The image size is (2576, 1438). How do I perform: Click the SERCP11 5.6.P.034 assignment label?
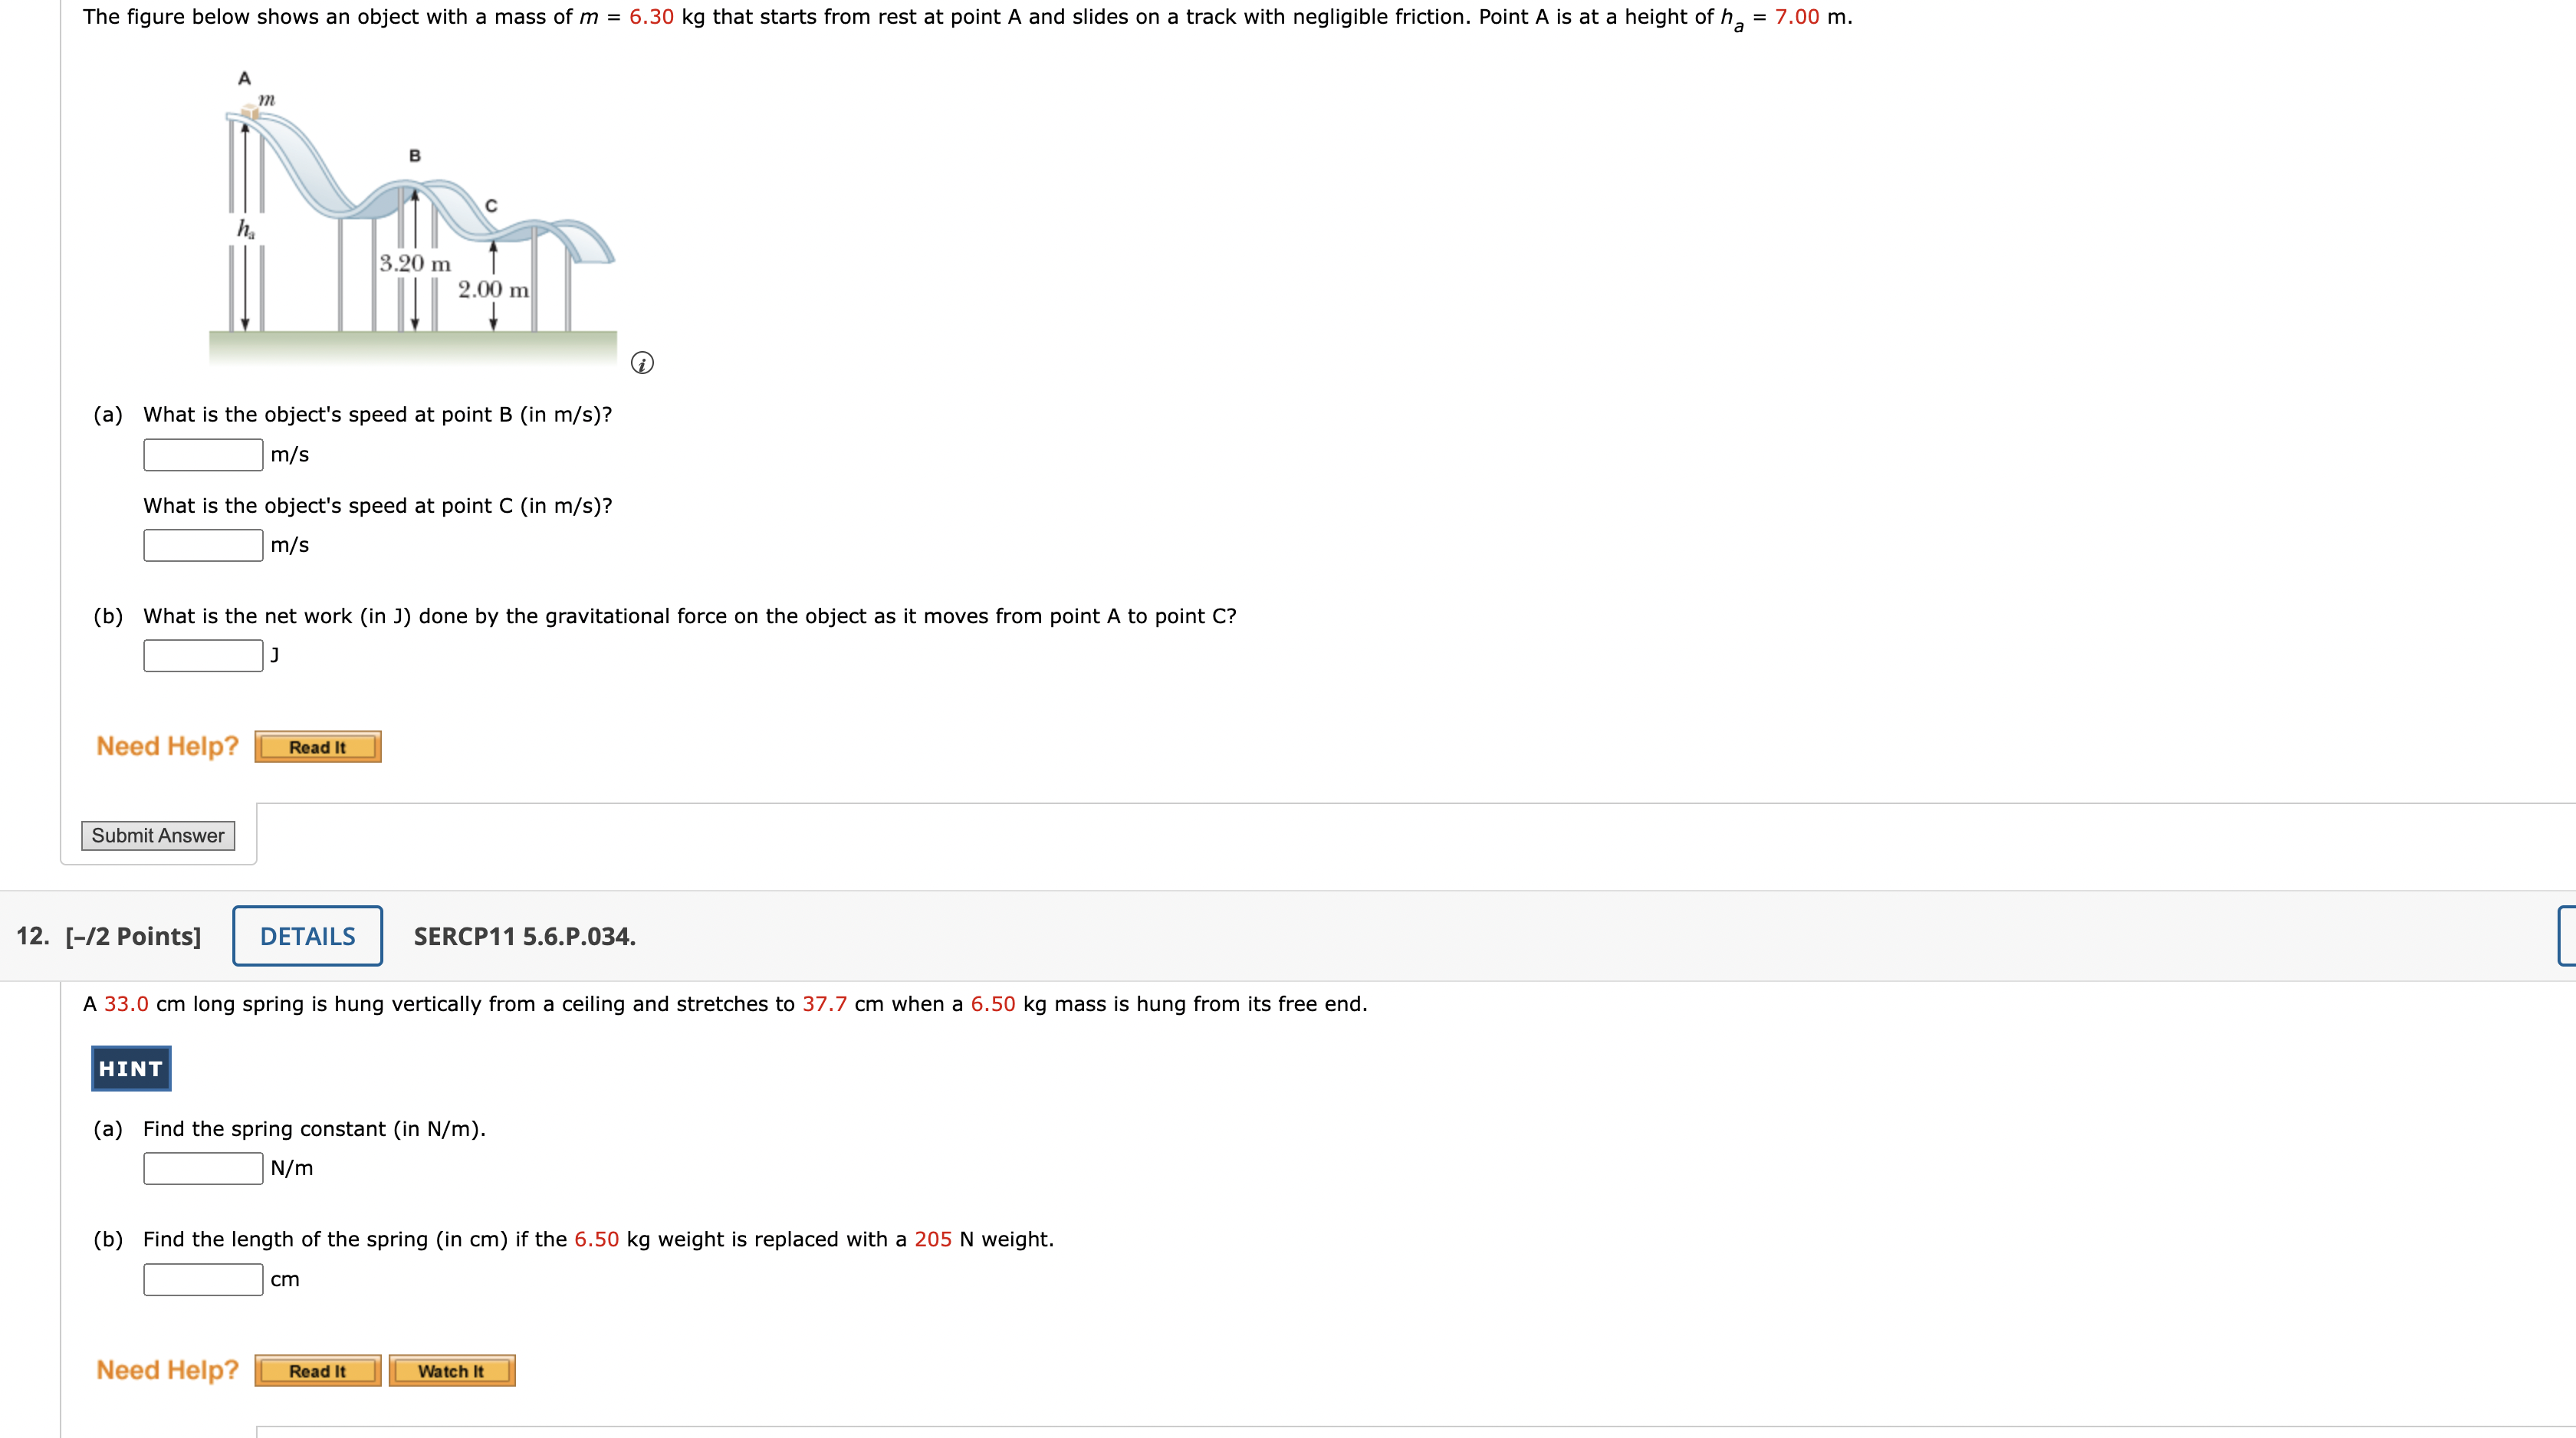[523, 937]
